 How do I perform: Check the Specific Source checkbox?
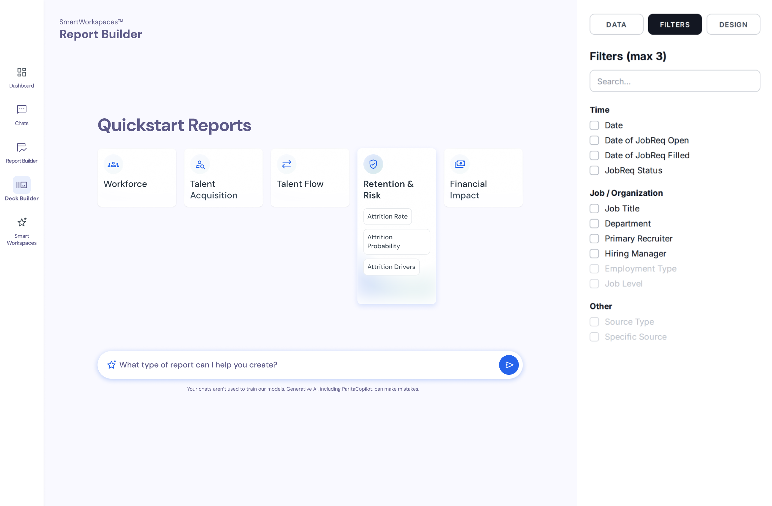(594, 337)
